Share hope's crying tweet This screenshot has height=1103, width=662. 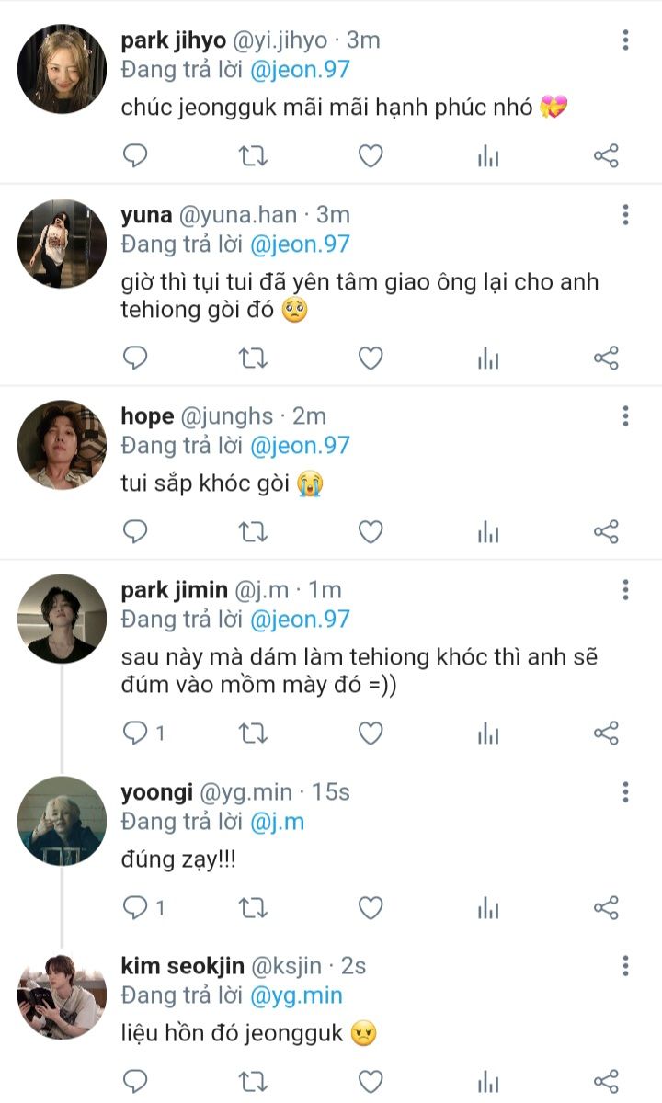tap(606, 531)
